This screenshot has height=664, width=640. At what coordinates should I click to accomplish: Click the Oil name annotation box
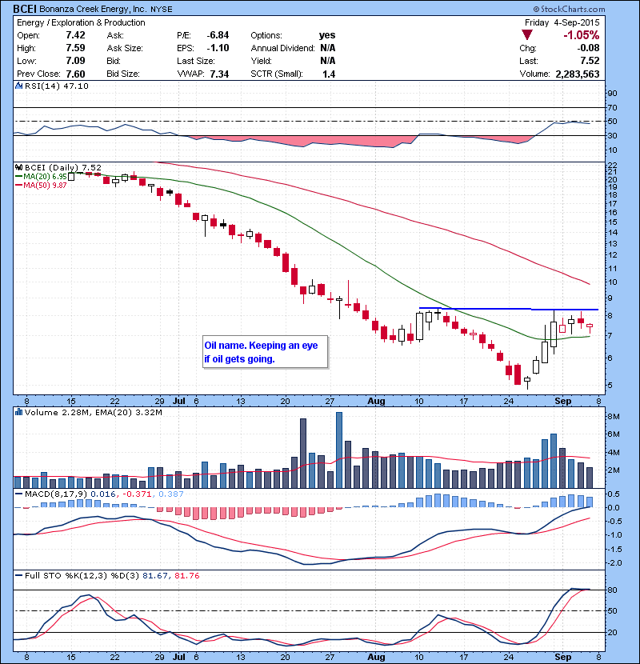(x=266, y=352)
